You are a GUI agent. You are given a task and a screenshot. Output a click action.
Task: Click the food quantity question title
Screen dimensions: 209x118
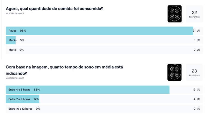[54, 8]
